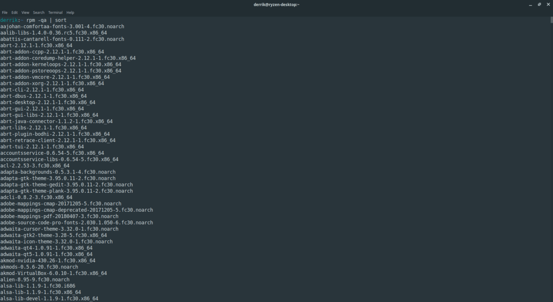Screen dimensions: 553x302
Task: Click the scrollbar thumb at top right
Action: point(551,20)
